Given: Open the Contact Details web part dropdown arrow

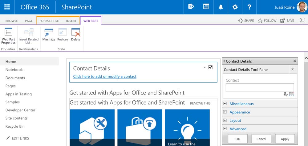Looking at the screenshot, I should (205, 67).
